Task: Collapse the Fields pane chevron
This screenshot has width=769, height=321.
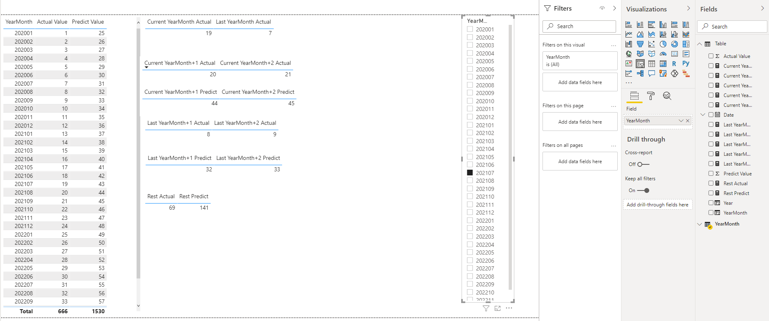Action: (762, 8)
